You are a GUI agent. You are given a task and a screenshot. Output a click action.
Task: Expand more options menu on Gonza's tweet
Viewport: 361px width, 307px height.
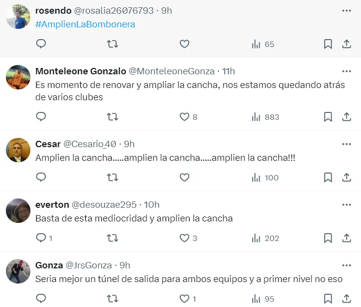(346, 265)
